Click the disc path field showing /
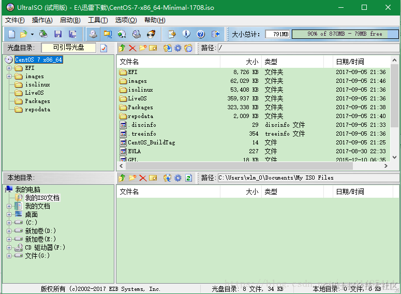This screenshot has height=294, width=401. [309, 48]
